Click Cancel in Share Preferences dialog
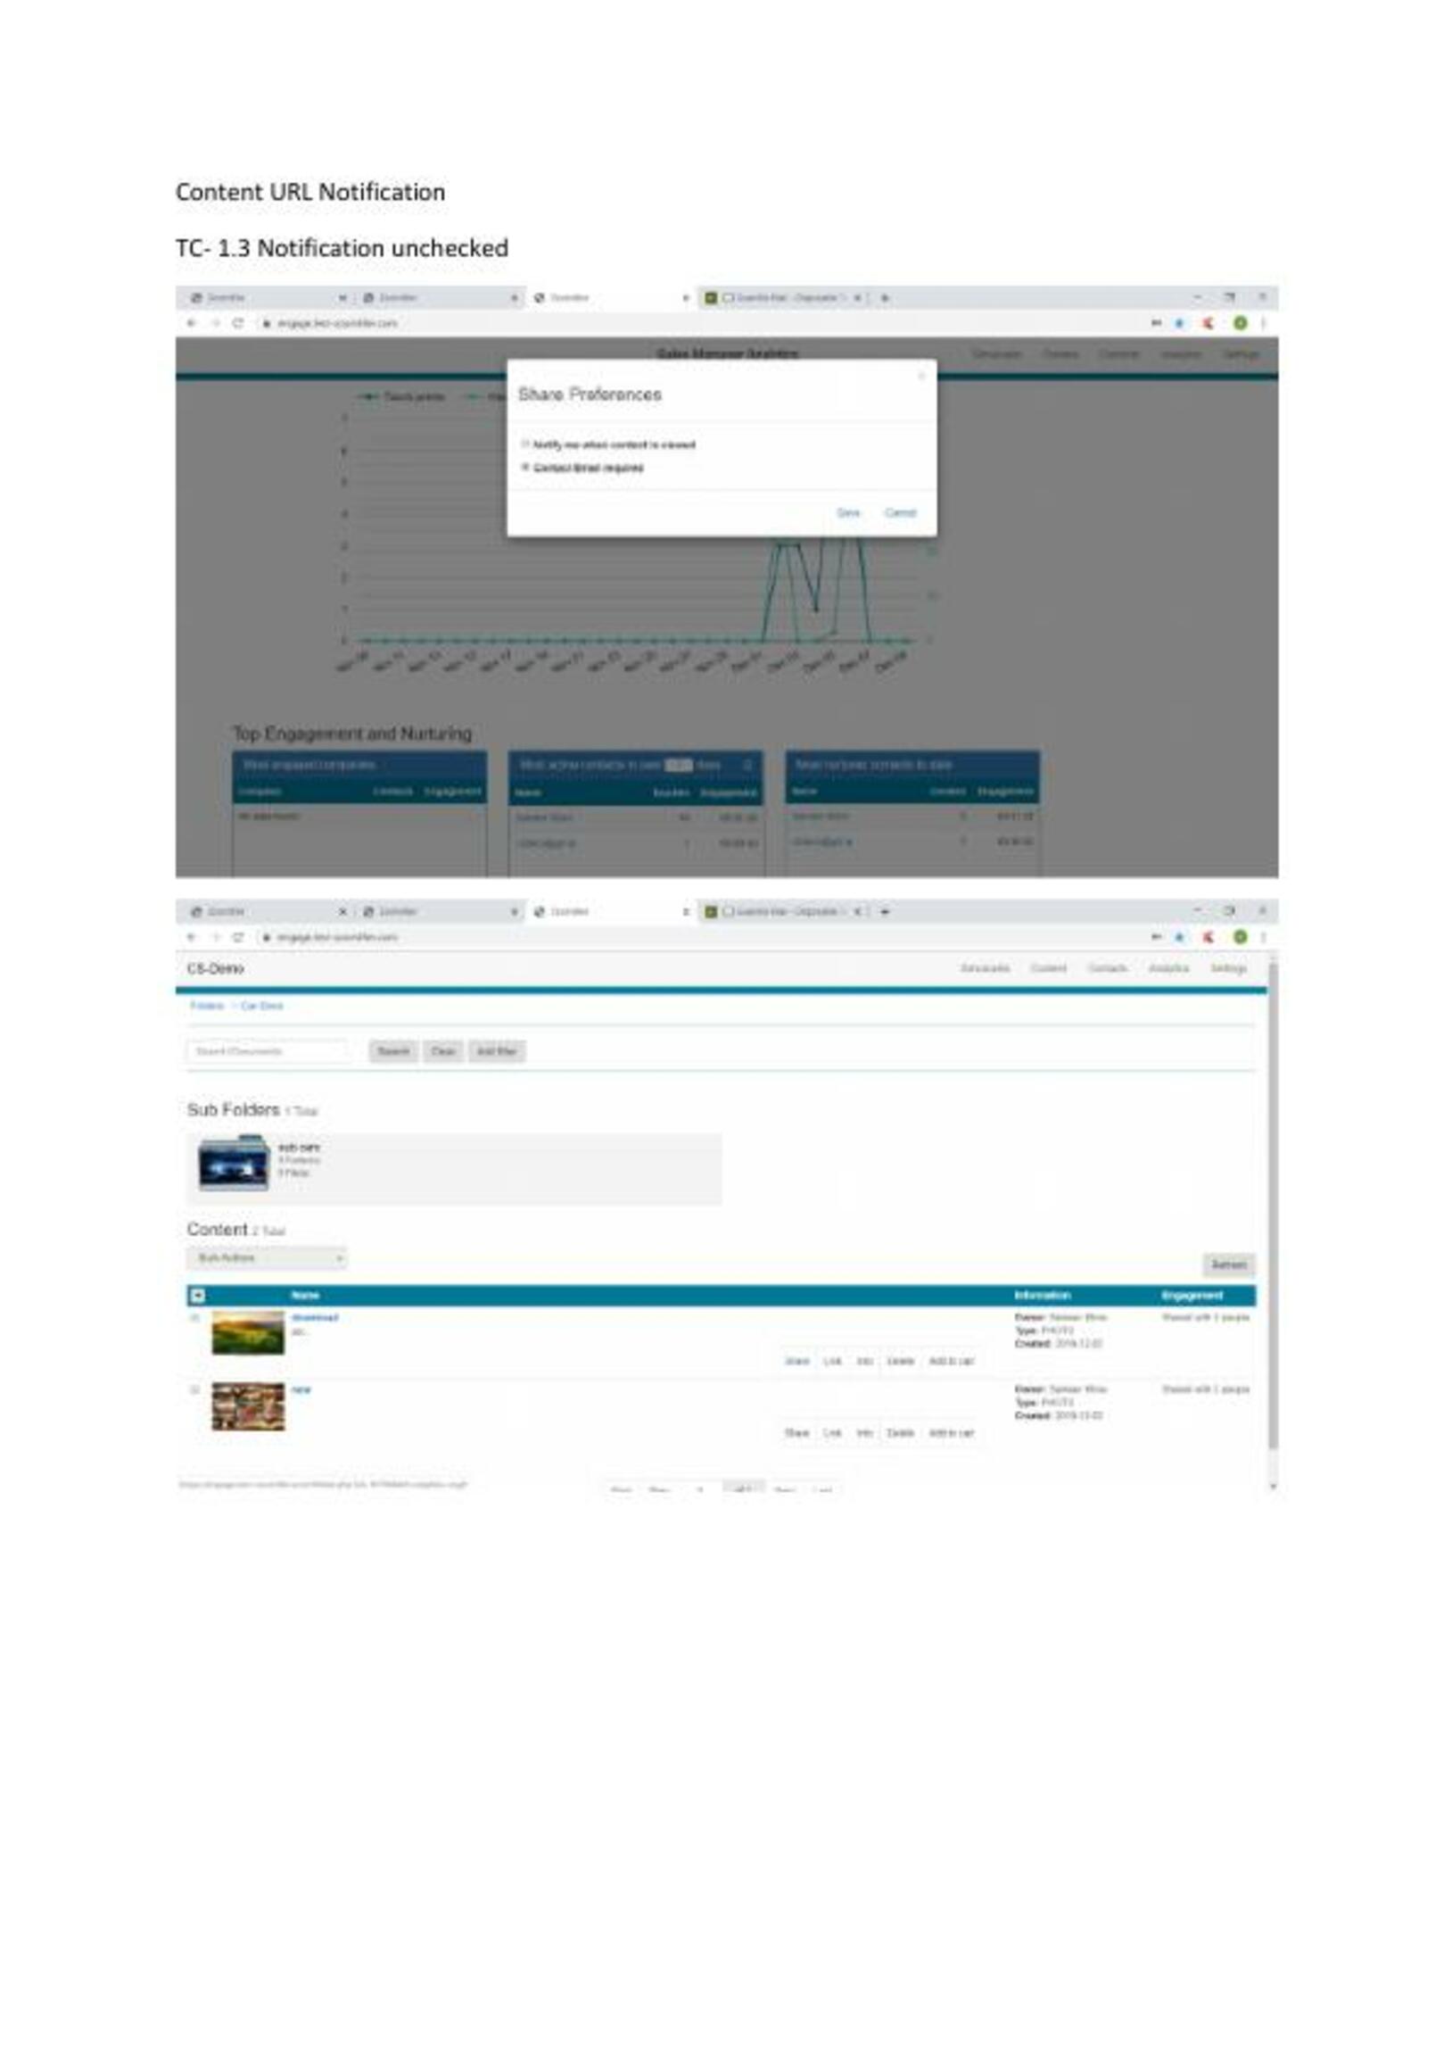The image size is (1452, 2056). pyautogui.click(x=900, y=513)
